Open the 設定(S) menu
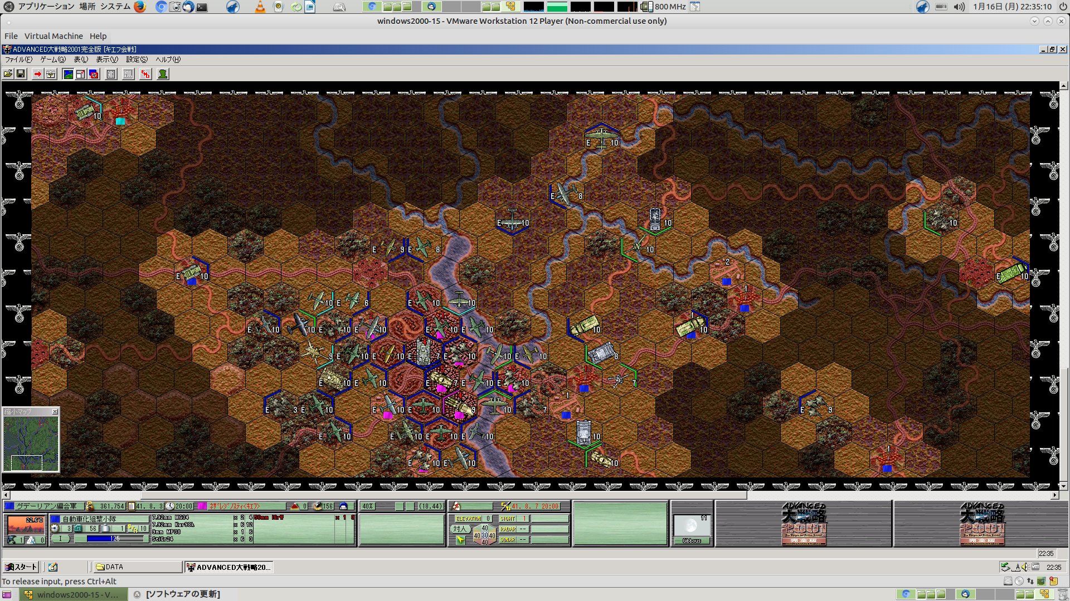Image resolution: width=1070 pixels, height=601 pixels. [137, 60]
